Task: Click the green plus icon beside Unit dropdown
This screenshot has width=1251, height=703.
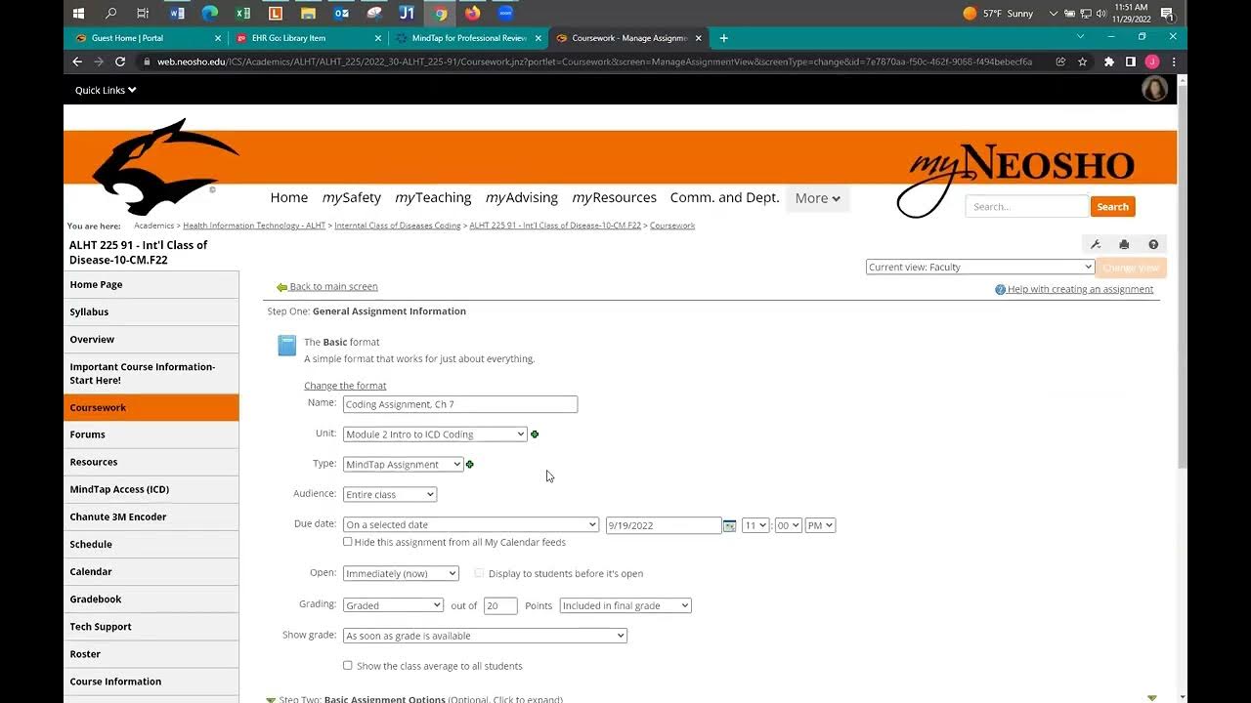Action: coord(535,434)
